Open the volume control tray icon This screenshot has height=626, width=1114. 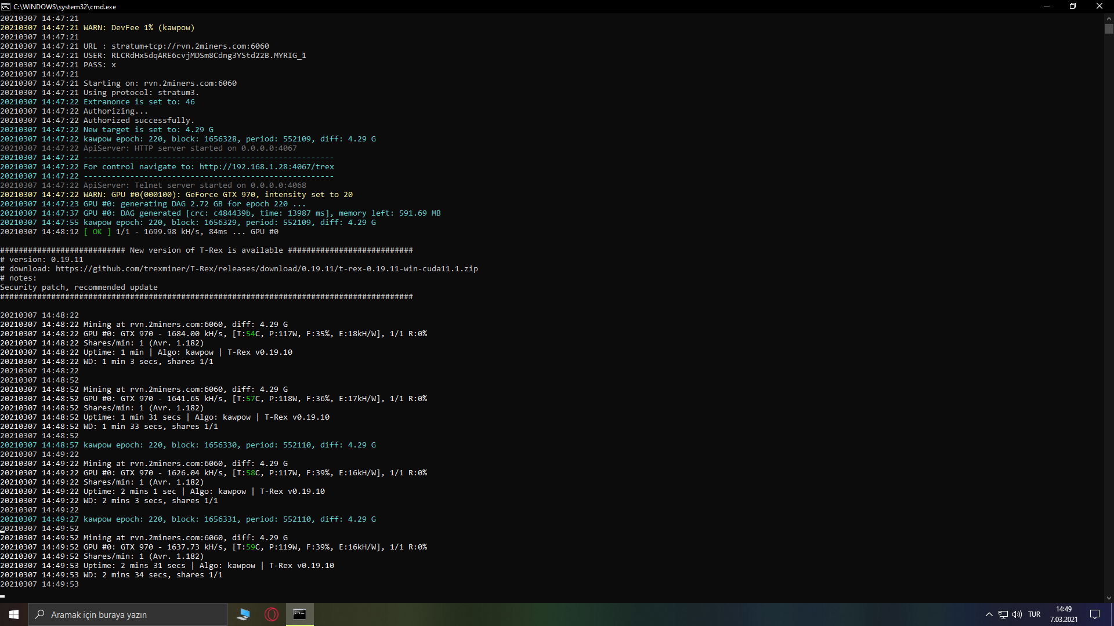click(1017, 614)
